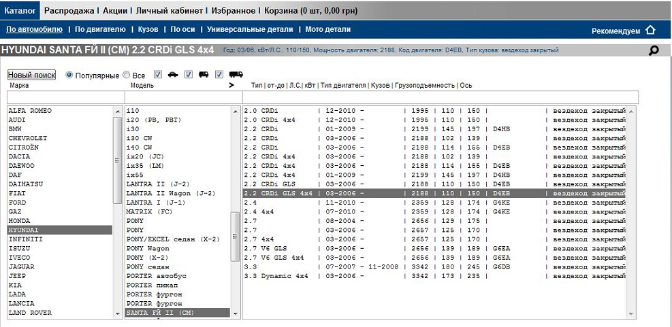
Task: Select FORD in the brand list
Action: [60, 203]
